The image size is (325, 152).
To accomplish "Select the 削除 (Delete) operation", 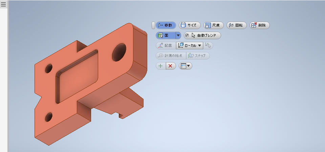I will point(260,25).
